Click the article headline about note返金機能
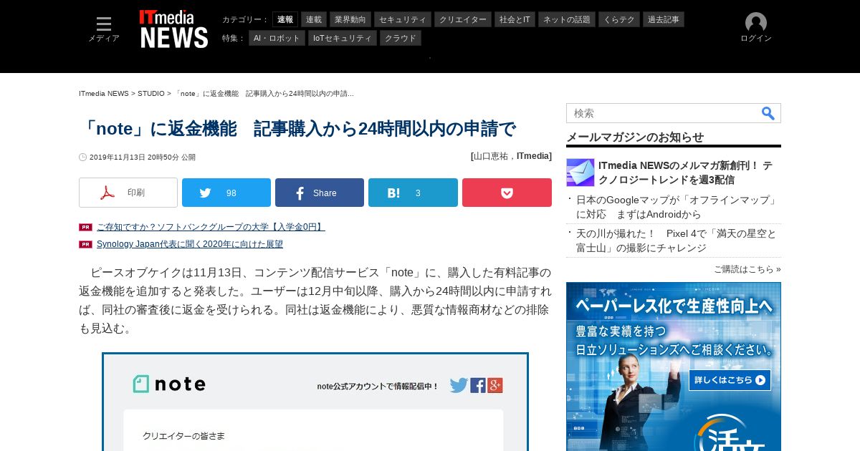Image resolution: width=860 pixels, height=451 pixels. (298, 129)
